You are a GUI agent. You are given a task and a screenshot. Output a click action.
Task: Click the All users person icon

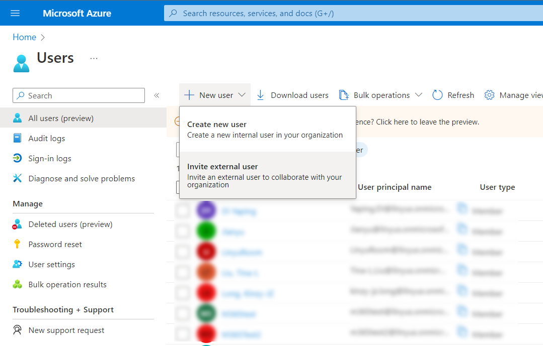click(x=17, y=118)
